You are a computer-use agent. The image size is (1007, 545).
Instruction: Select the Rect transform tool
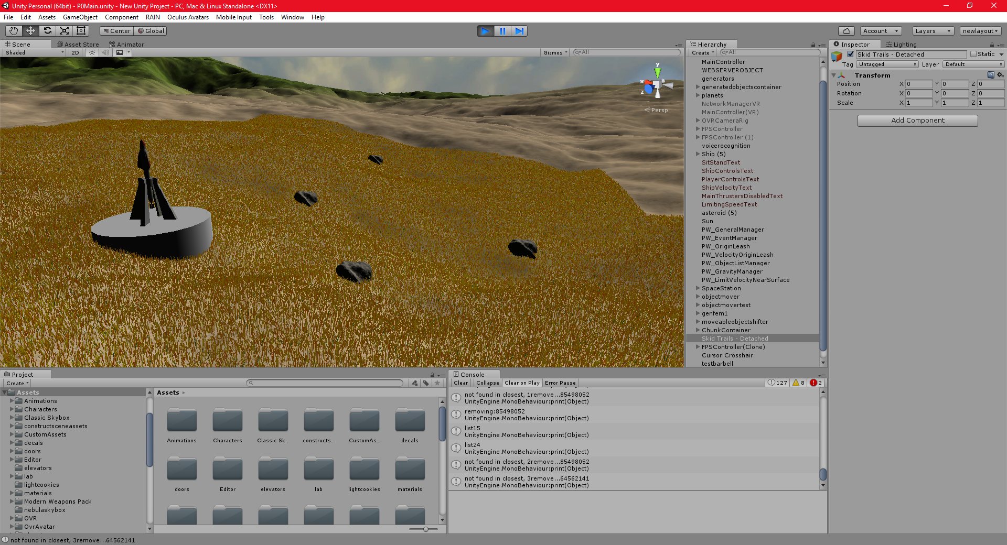pos(81,31)
